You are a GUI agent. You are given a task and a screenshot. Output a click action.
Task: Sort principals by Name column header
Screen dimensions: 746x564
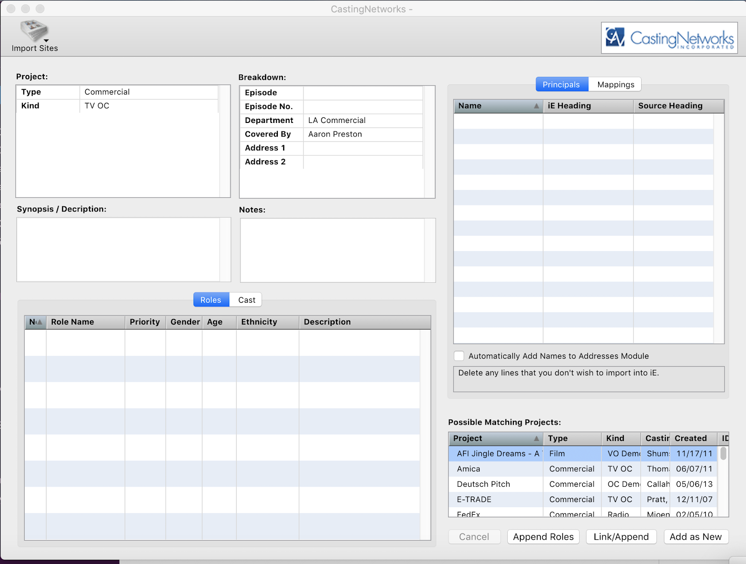pyautogui.click(x=497, y=106)
